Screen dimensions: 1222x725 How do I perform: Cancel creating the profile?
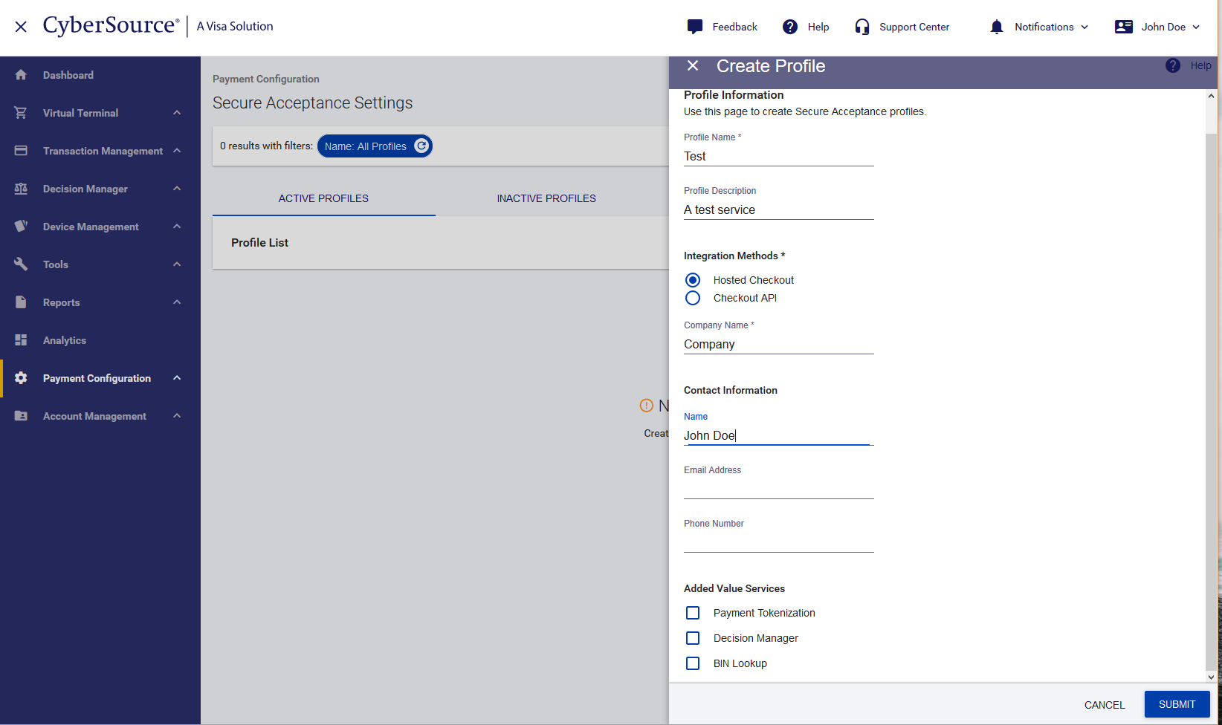pyautogui.click(x=1105, y=704)
